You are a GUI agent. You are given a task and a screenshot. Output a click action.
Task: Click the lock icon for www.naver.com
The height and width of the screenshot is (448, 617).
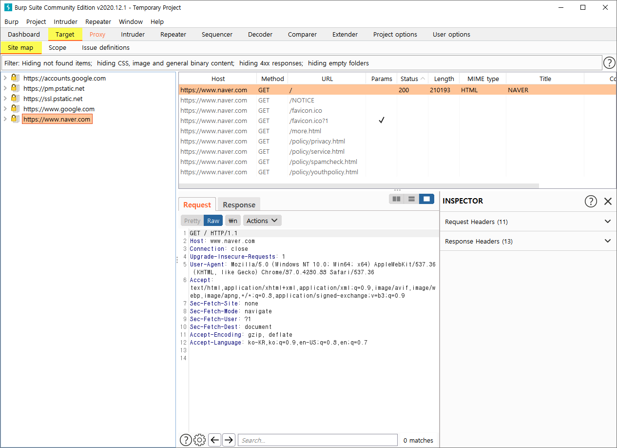pyautogui.click(x=15, y=119)
